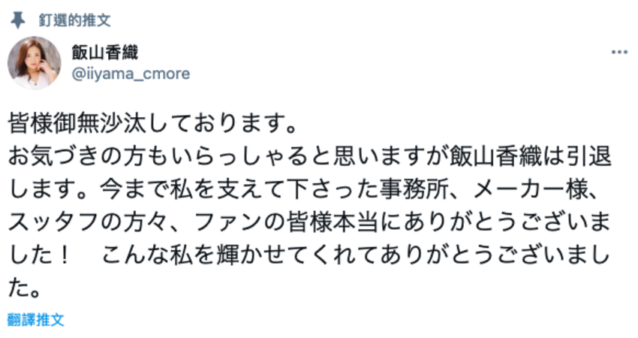Viewport: 638px width, 338px height.
Task: Click the 飯山香織 profile avatar
Action: click(x=34, y=62)
